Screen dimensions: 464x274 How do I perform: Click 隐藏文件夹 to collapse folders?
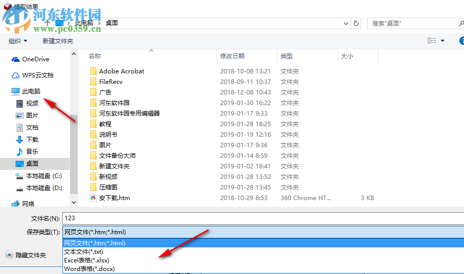(x=31, y=255)
